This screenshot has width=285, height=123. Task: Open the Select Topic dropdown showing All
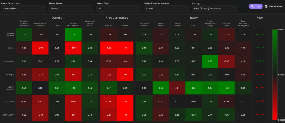click(x=119, y=9)
